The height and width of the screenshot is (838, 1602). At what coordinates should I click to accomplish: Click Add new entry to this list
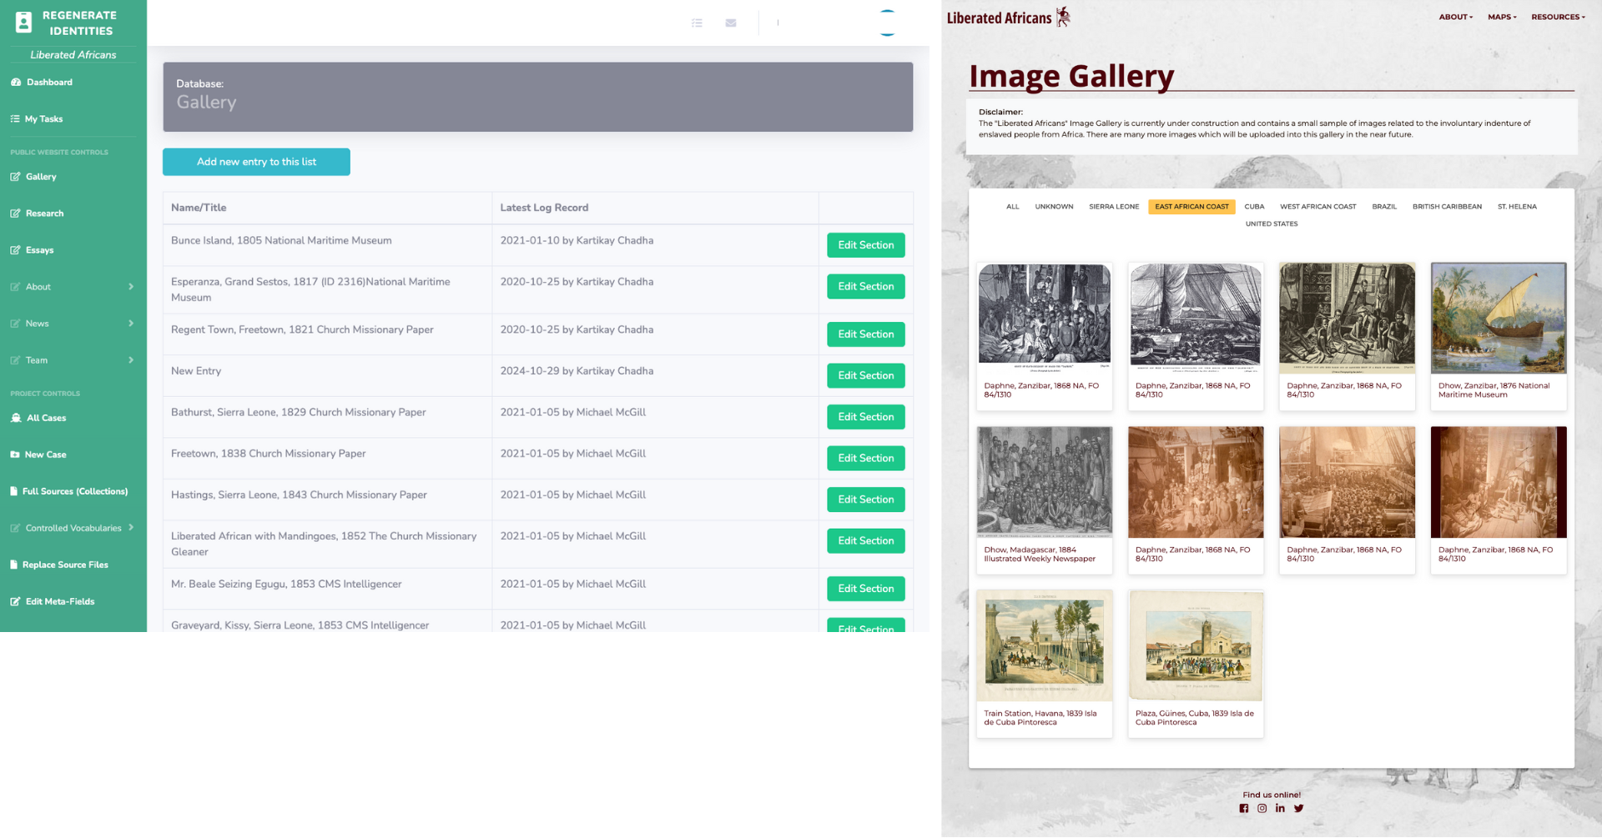tap(256, 162)
